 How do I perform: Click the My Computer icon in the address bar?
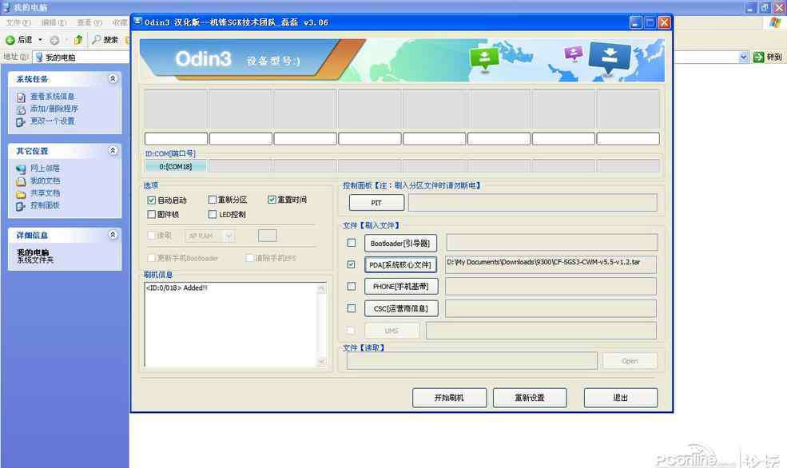point(38,58)
